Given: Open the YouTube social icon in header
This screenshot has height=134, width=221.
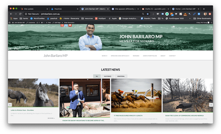Looking at the screenshot, I should (x=70, y=25).
